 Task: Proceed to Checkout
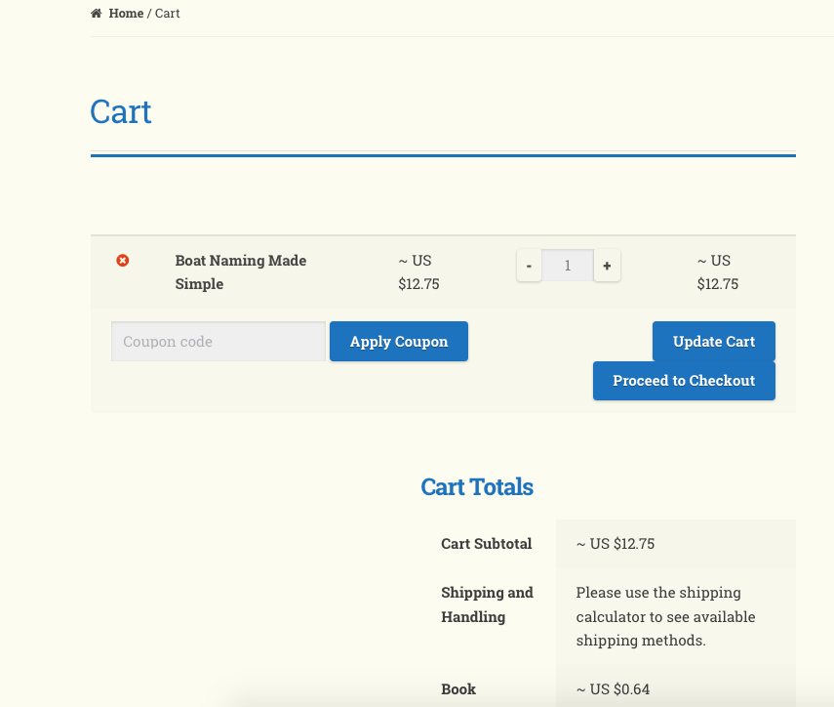pos(684,381)
